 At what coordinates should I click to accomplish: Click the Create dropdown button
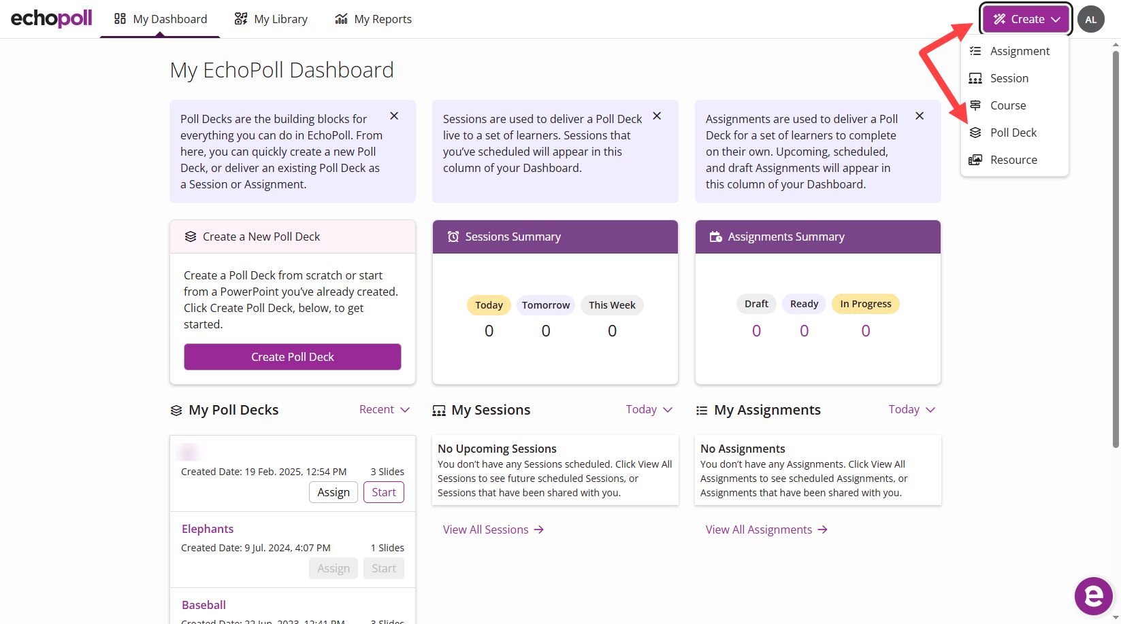(x=1026, y=19)
